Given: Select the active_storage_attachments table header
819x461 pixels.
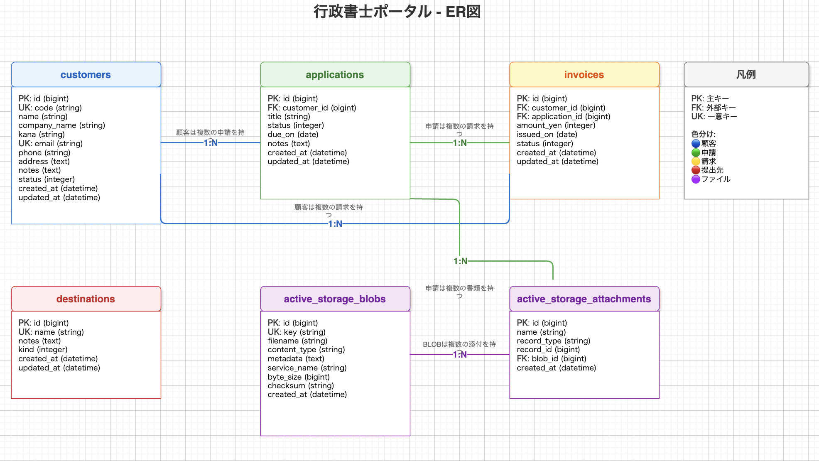Looking at the screenshot, I should point(584,299).
